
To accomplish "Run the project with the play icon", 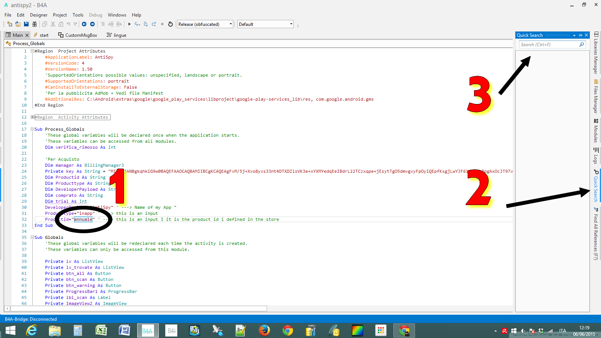I will [x=129, y=24].
